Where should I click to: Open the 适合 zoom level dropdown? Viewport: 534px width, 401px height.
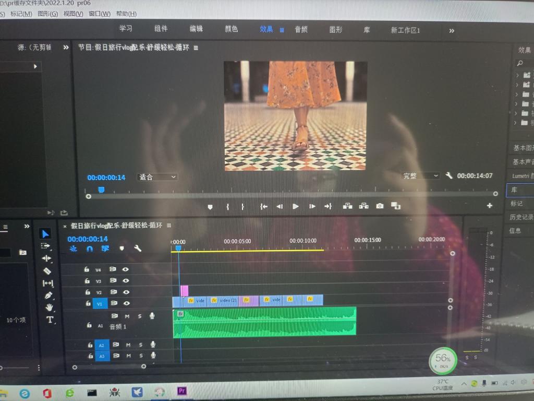[x=157, y=177]
